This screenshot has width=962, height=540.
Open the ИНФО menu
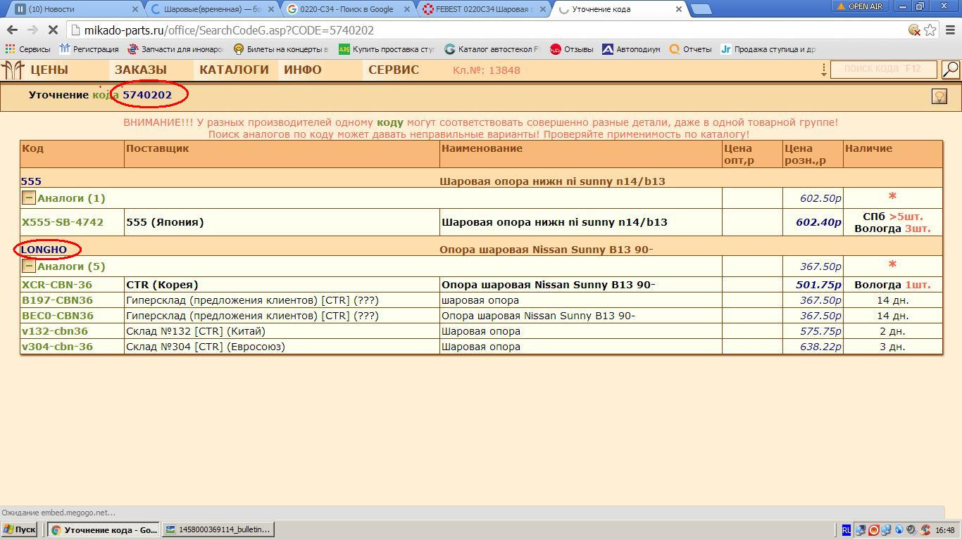(x=303, y=70)
